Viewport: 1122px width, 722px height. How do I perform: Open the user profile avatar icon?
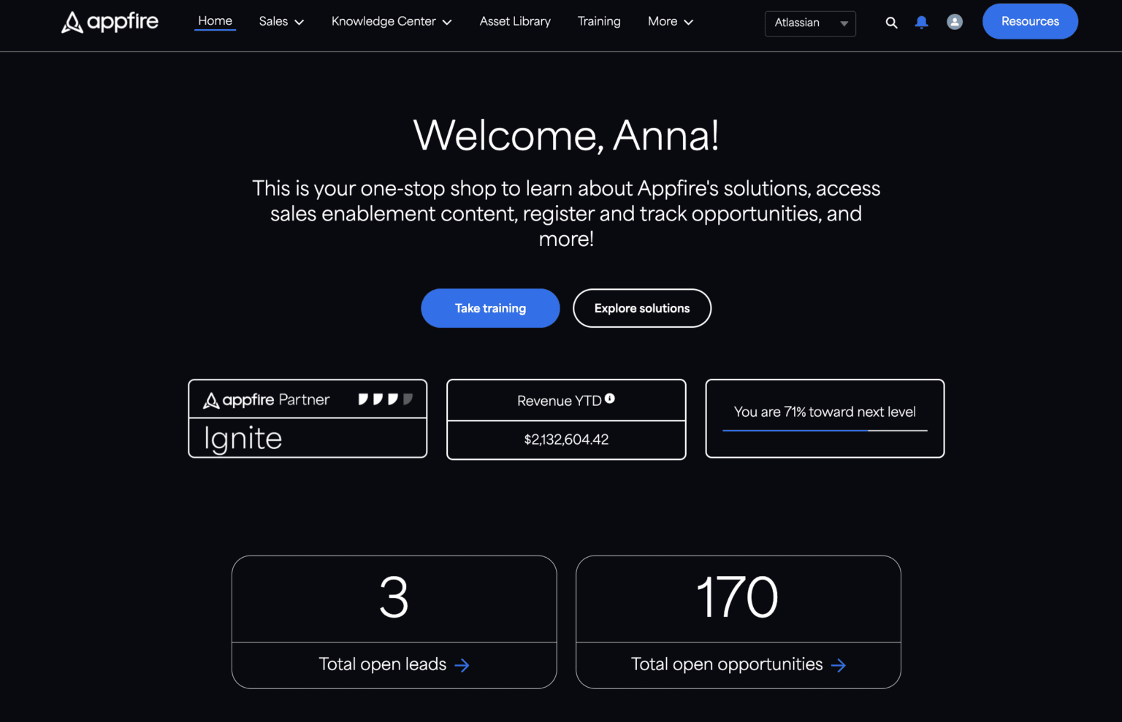click(955, 22)
